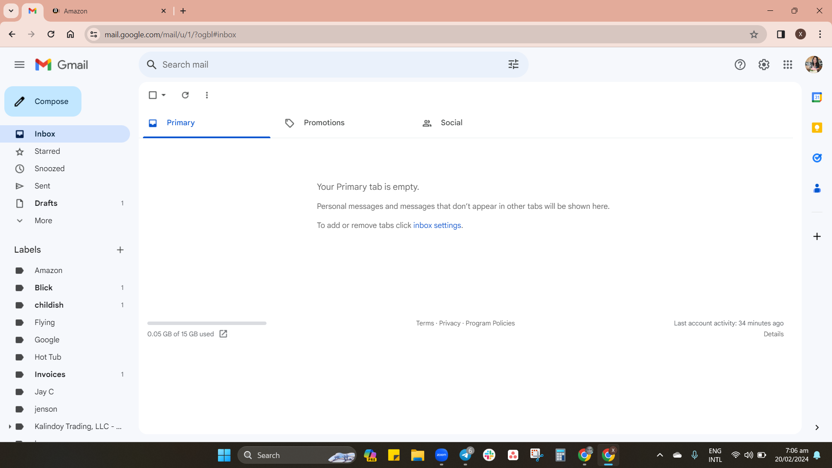This screenshot has width=832, height=468.
Task: Open File Explorer from the taskbar
Action: [x=418, y=455]
